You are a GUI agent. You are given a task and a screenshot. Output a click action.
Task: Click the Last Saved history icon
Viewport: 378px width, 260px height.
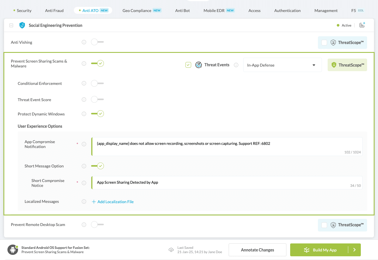coord(171,250)
